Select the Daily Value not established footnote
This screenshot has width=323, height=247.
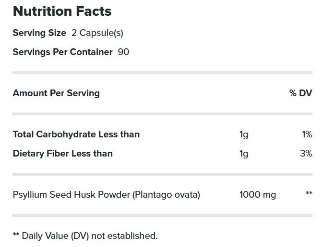tap(85, 236)
